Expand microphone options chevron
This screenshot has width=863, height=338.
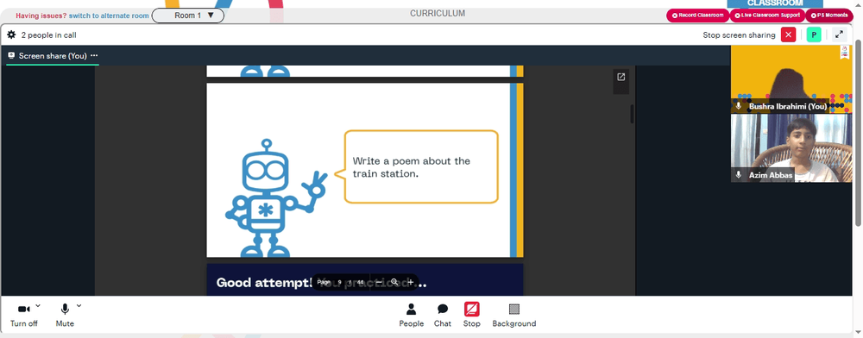pos(79,305)
